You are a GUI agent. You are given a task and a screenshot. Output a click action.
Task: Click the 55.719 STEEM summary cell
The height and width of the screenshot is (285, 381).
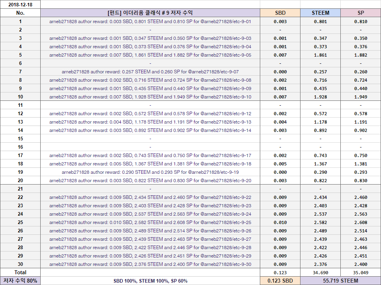[x=340, y=281]
